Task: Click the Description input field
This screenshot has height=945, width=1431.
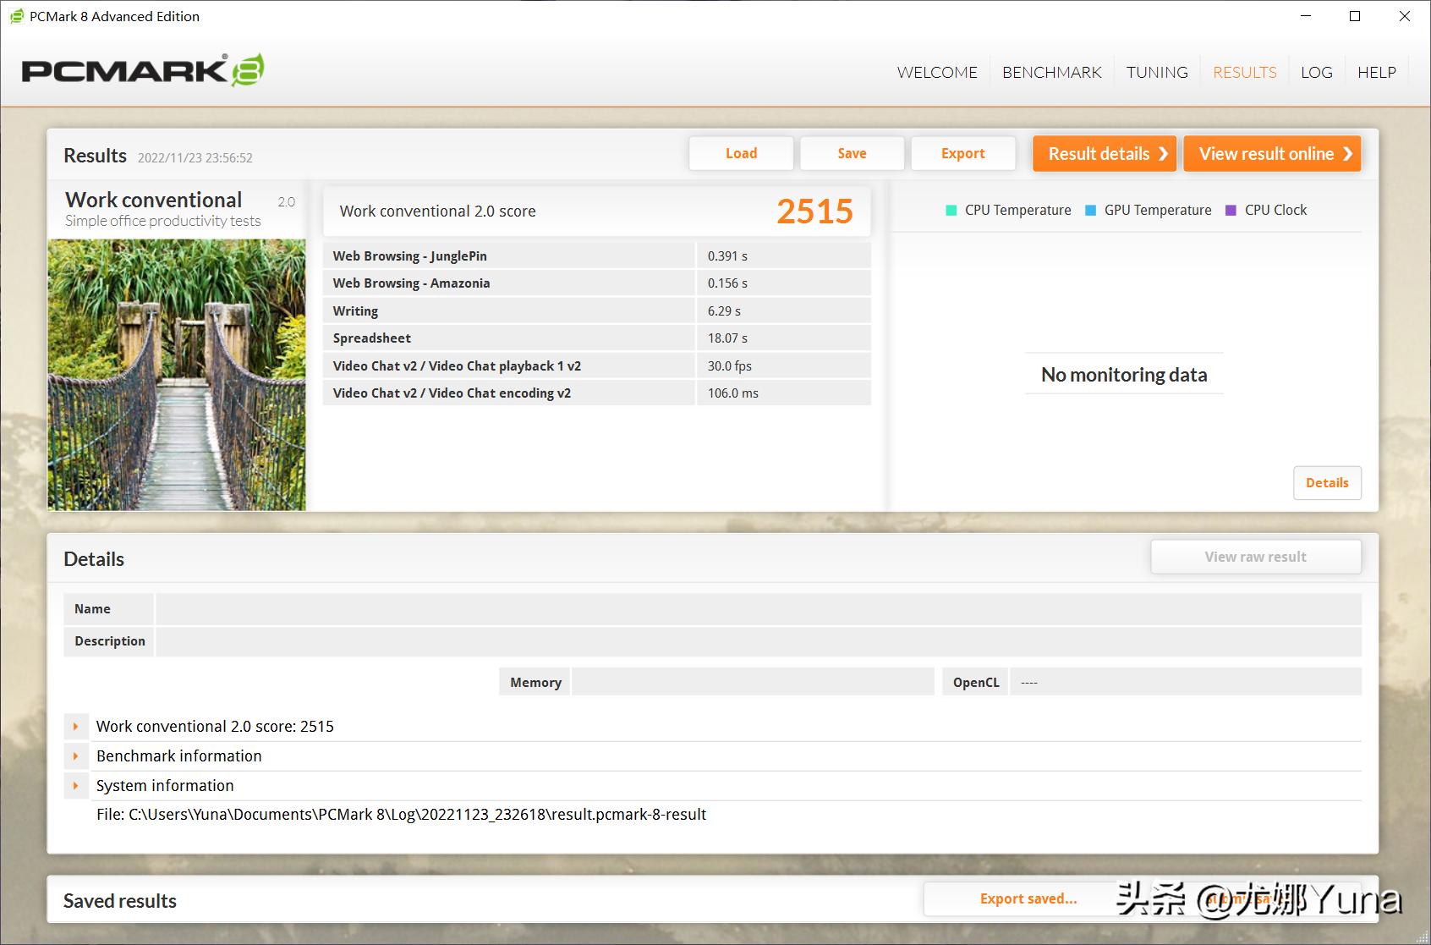Action: pos(759,641)
